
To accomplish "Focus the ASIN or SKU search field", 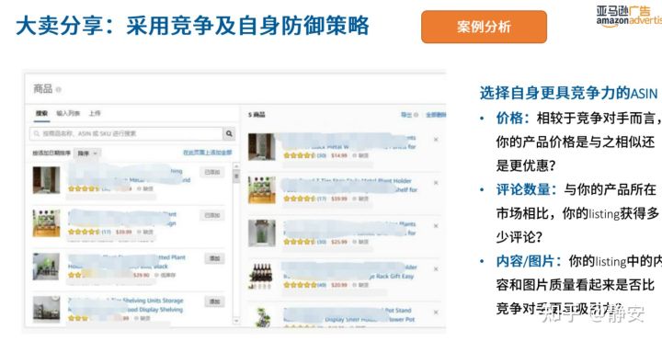I will click(x=126, y=134).
